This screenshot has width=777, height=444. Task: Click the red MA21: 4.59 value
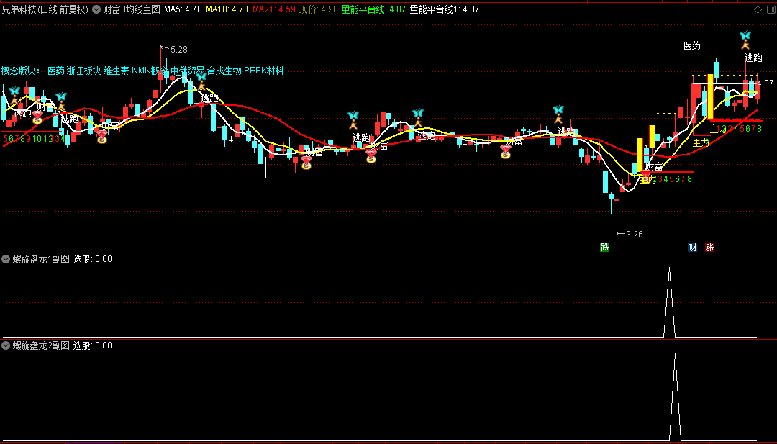(x=274, y=9)
